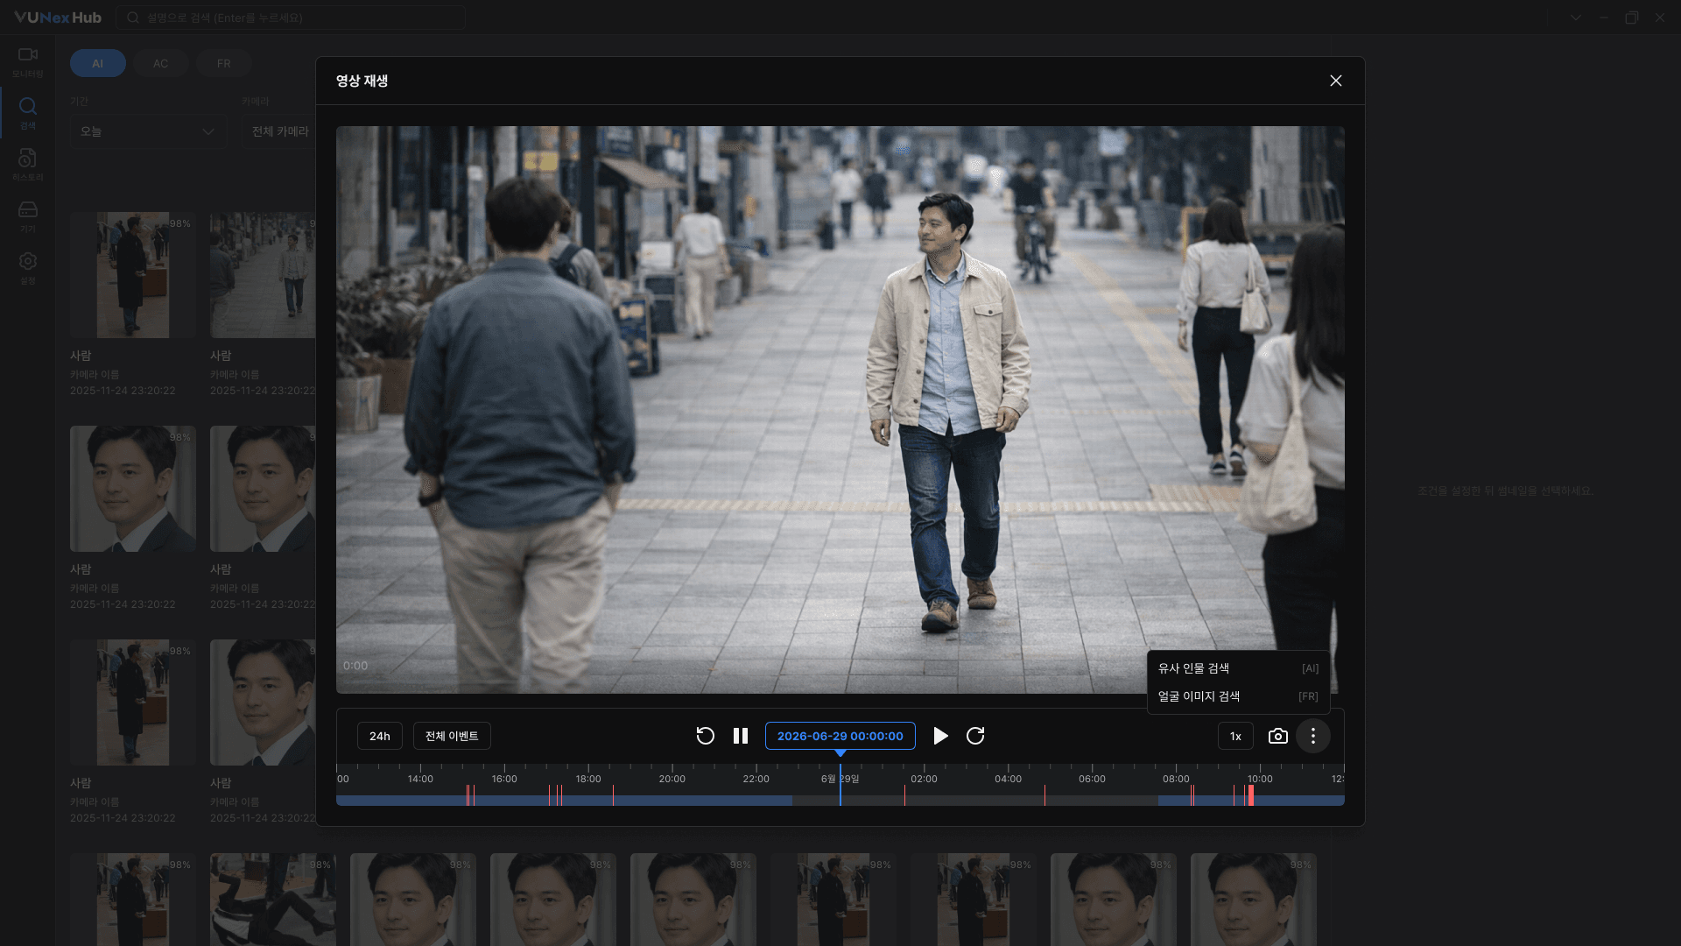Click the 2026-06-29 00:00:00 date-time field
Viewport: 1681px width, 946px height.
click(840, 736)
